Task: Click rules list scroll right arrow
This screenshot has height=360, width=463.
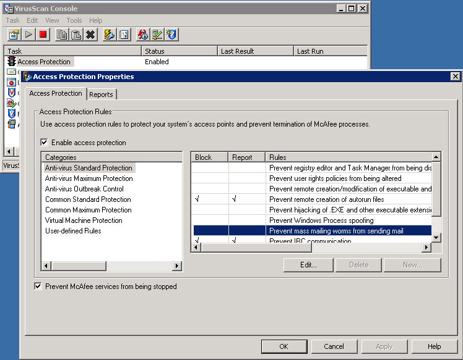Action: click(x=426, y=248)
